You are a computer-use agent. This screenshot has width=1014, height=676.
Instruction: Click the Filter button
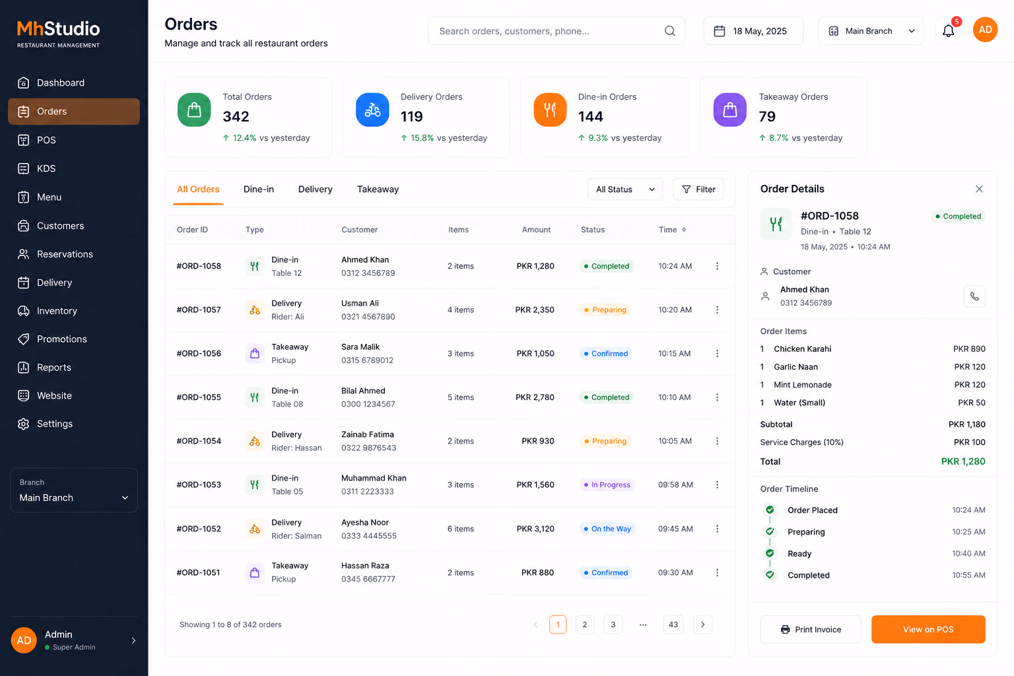698,189
